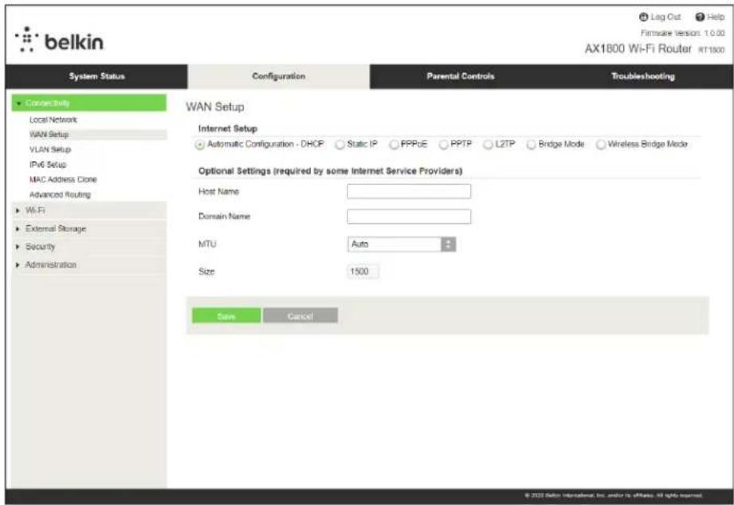Open IPv6 Setup page

coord(48,165)
